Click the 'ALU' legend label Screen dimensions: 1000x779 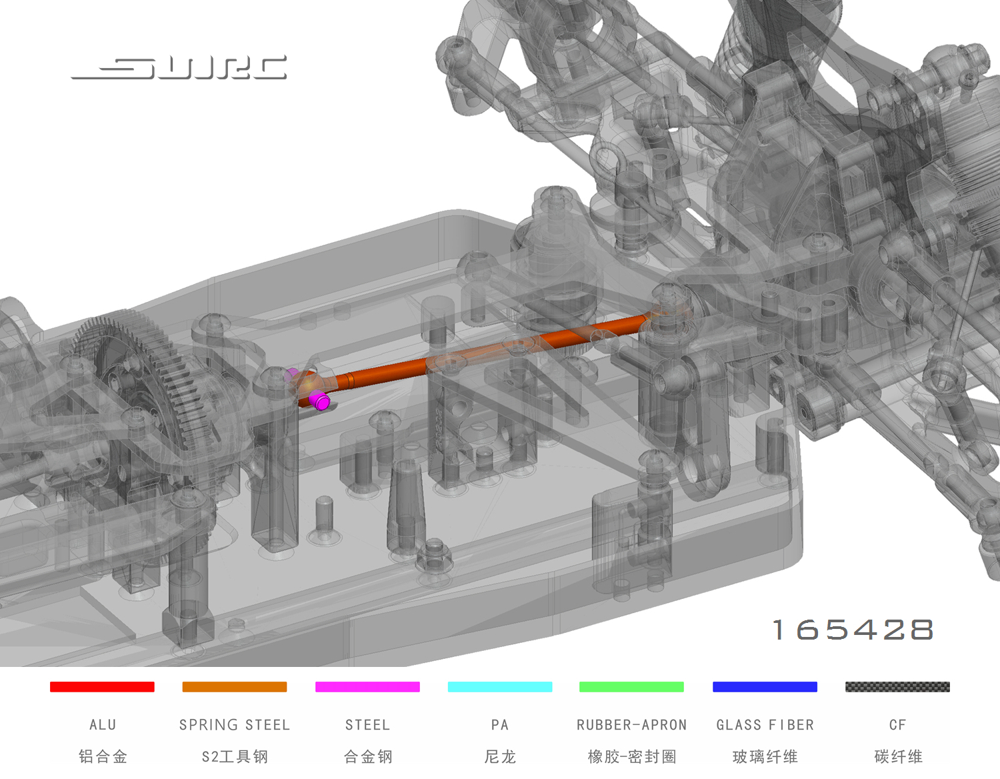[103, 725]
